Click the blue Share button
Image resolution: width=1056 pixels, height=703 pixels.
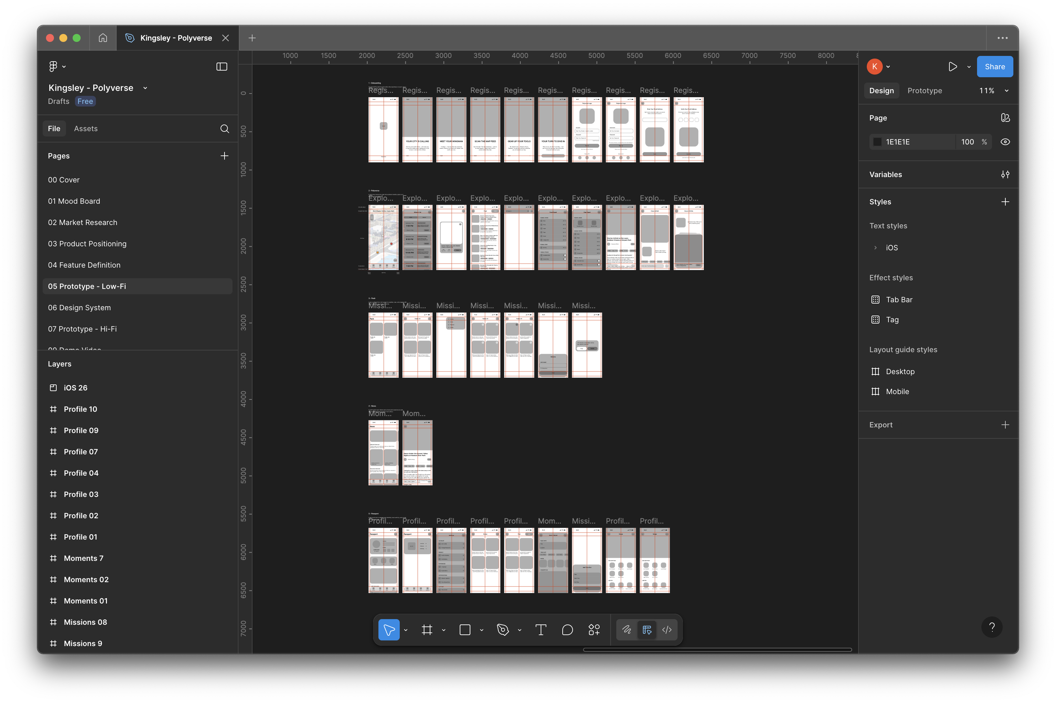994,67
